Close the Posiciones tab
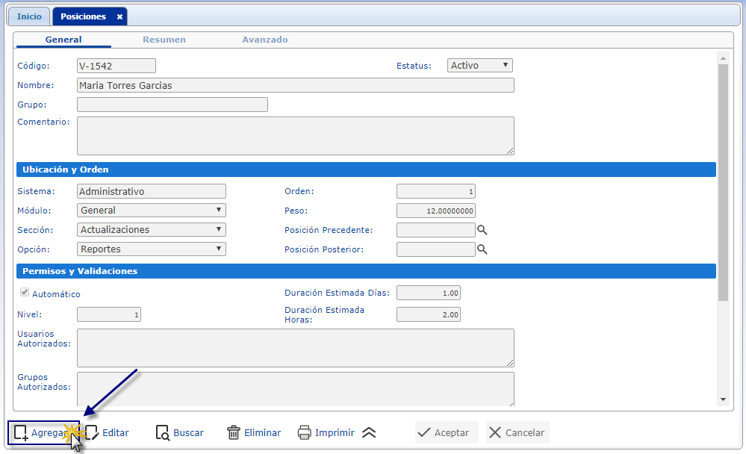The image size is (746, 454). pyautogui.click(x=119, y=16)
